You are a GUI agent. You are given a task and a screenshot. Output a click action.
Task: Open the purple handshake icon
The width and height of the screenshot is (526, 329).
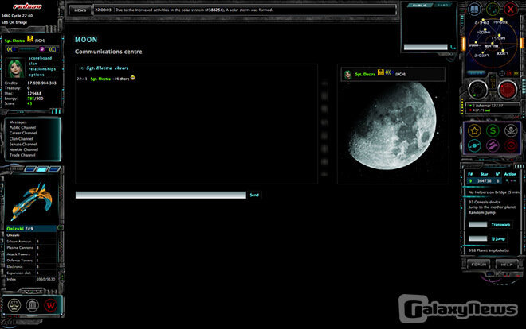(493, 145)
